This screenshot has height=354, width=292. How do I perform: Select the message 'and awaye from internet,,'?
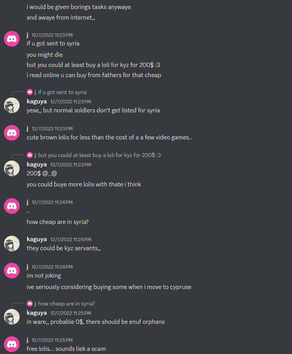point(61,18)
